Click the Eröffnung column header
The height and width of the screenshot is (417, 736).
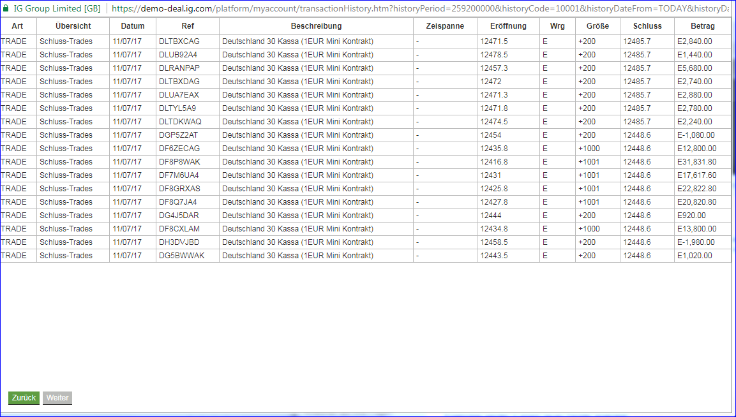coord(508,26)
